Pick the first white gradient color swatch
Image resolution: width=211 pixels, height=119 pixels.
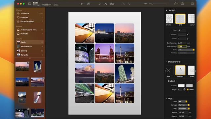click(181, 86)
